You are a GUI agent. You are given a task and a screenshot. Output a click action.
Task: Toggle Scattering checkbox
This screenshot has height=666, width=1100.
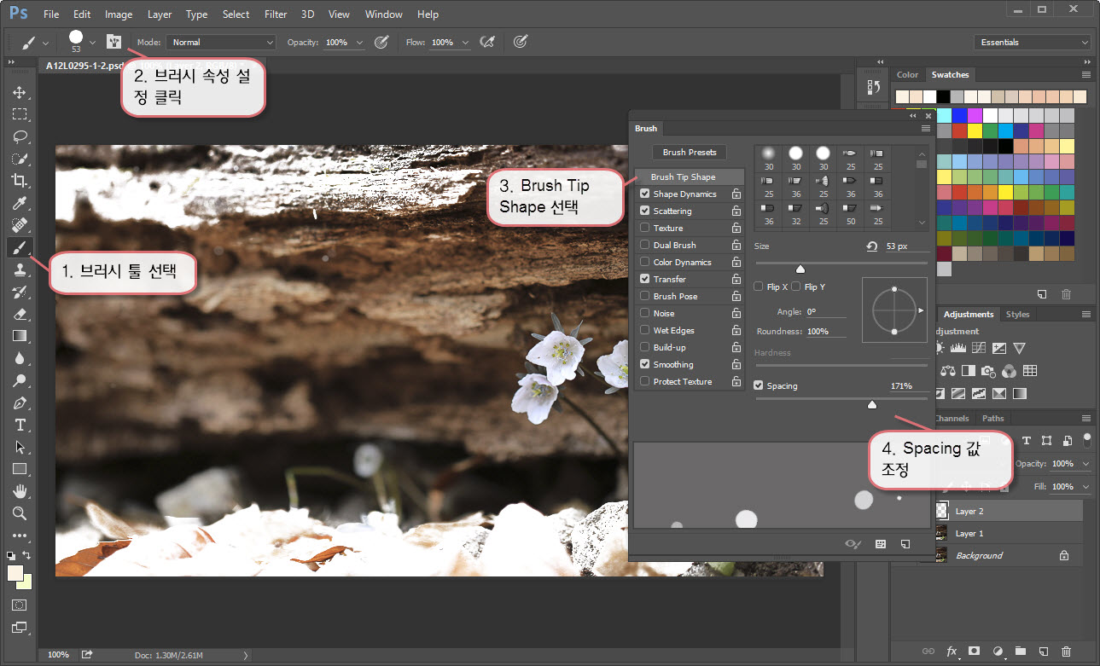point(645,211)
